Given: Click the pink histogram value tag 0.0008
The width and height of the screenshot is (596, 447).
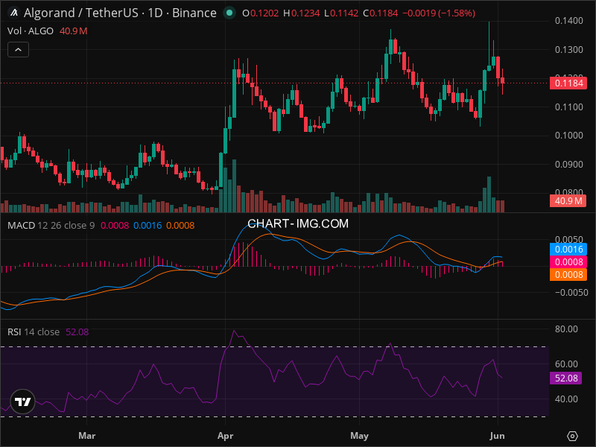Looking at the screenshot, I should [x=568, y=262].
